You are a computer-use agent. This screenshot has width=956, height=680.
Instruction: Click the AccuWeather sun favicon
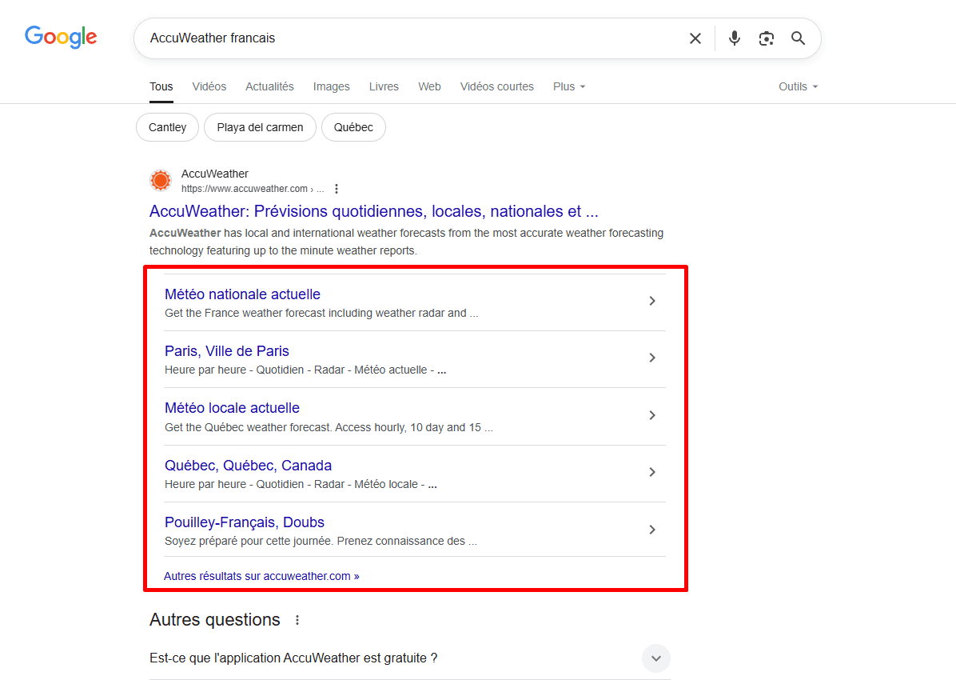(161, 181)
